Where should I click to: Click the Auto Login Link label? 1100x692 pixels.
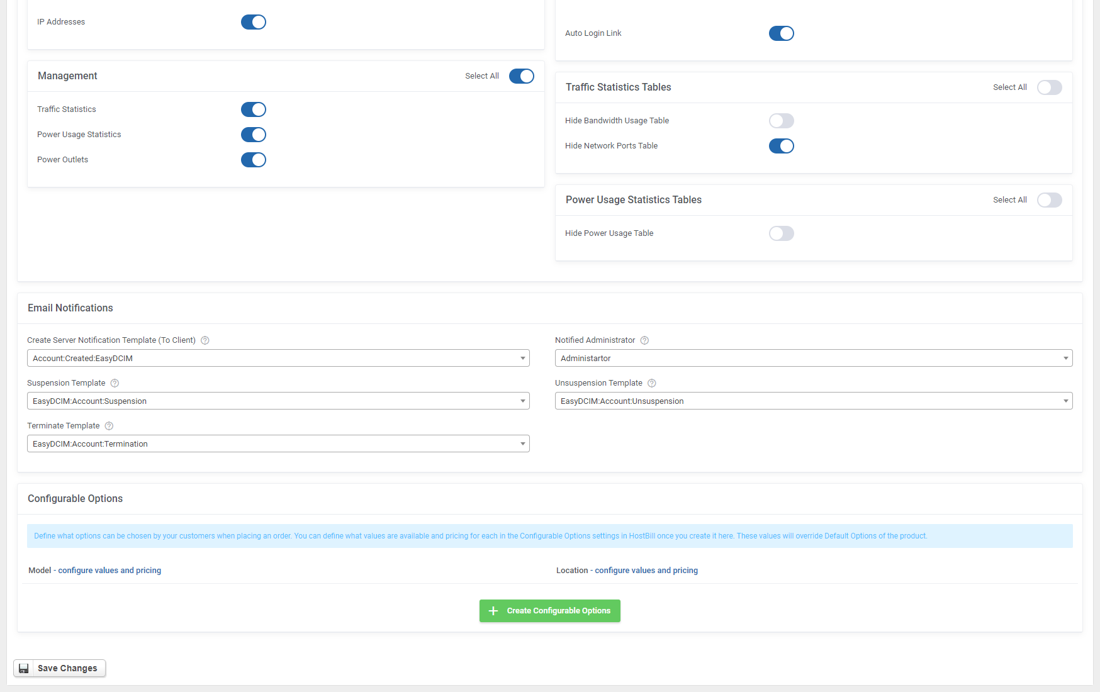click(593, 33)
